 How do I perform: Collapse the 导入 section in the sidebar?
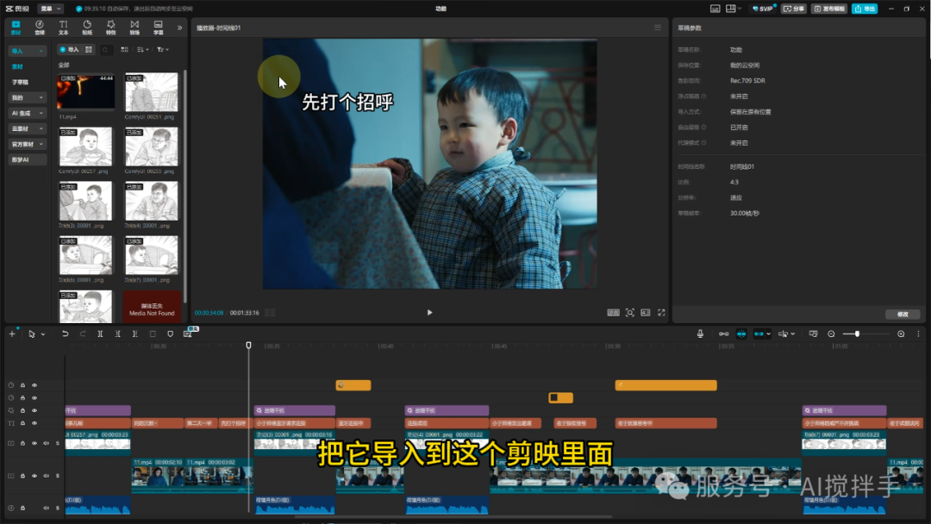[28, 51]
